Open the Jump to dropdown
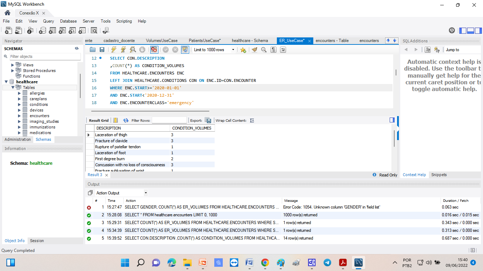 pos(462,50)
